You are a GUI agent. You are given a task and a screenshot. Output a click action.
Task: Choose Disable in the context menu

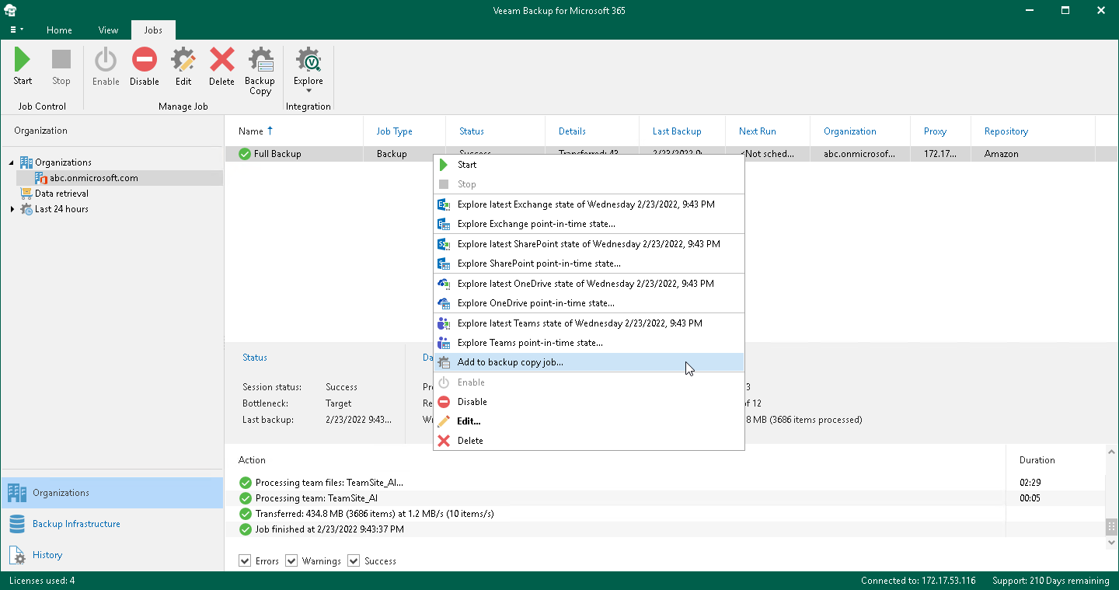589,402
